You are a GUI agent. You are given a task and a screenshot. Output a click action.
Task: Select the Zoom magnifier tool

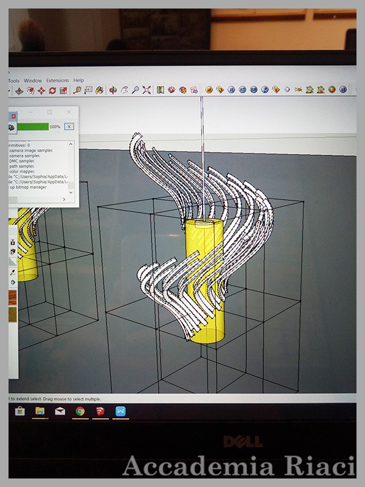coord(135,90)
